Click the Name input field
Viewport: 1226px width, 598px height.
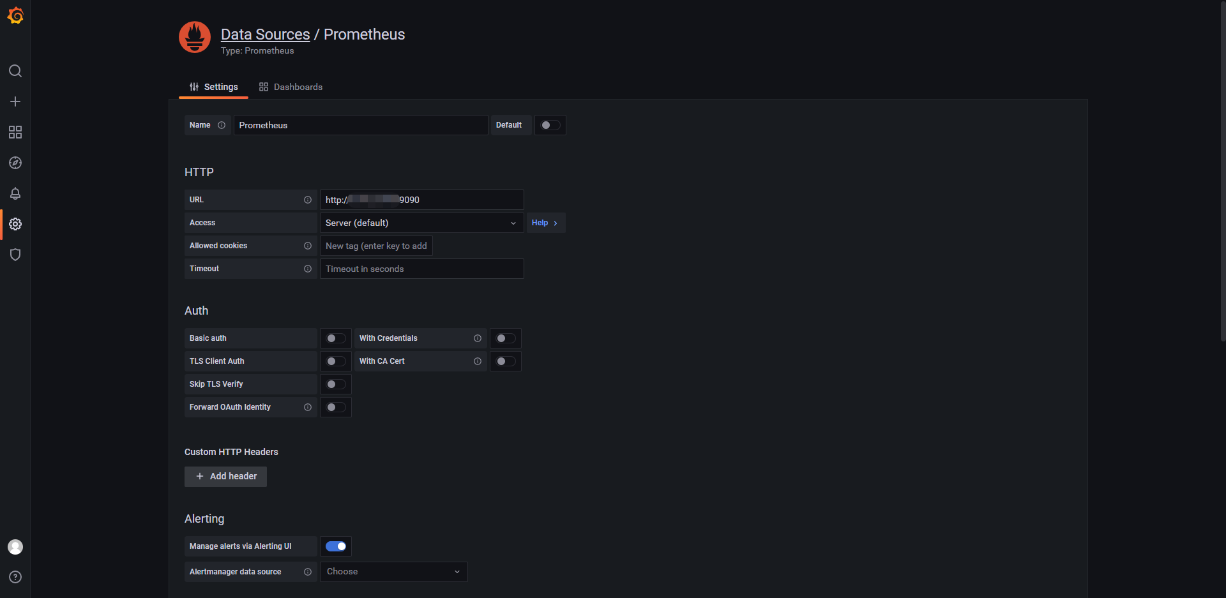click(x=361, y=125)
